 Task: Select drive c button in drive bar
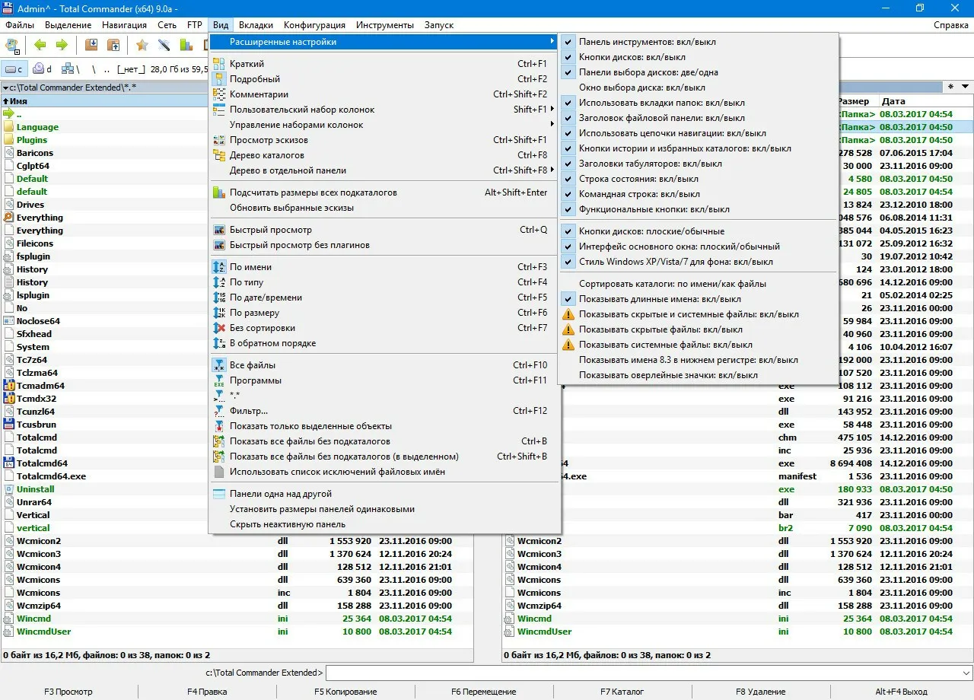click(15, 69)
